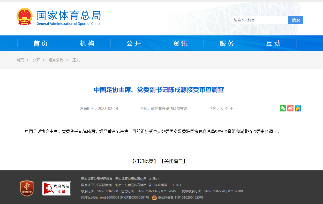
Task: Click the 来源：驻体育总局纪检监察组 source text
Action: [x=164, y=109]
